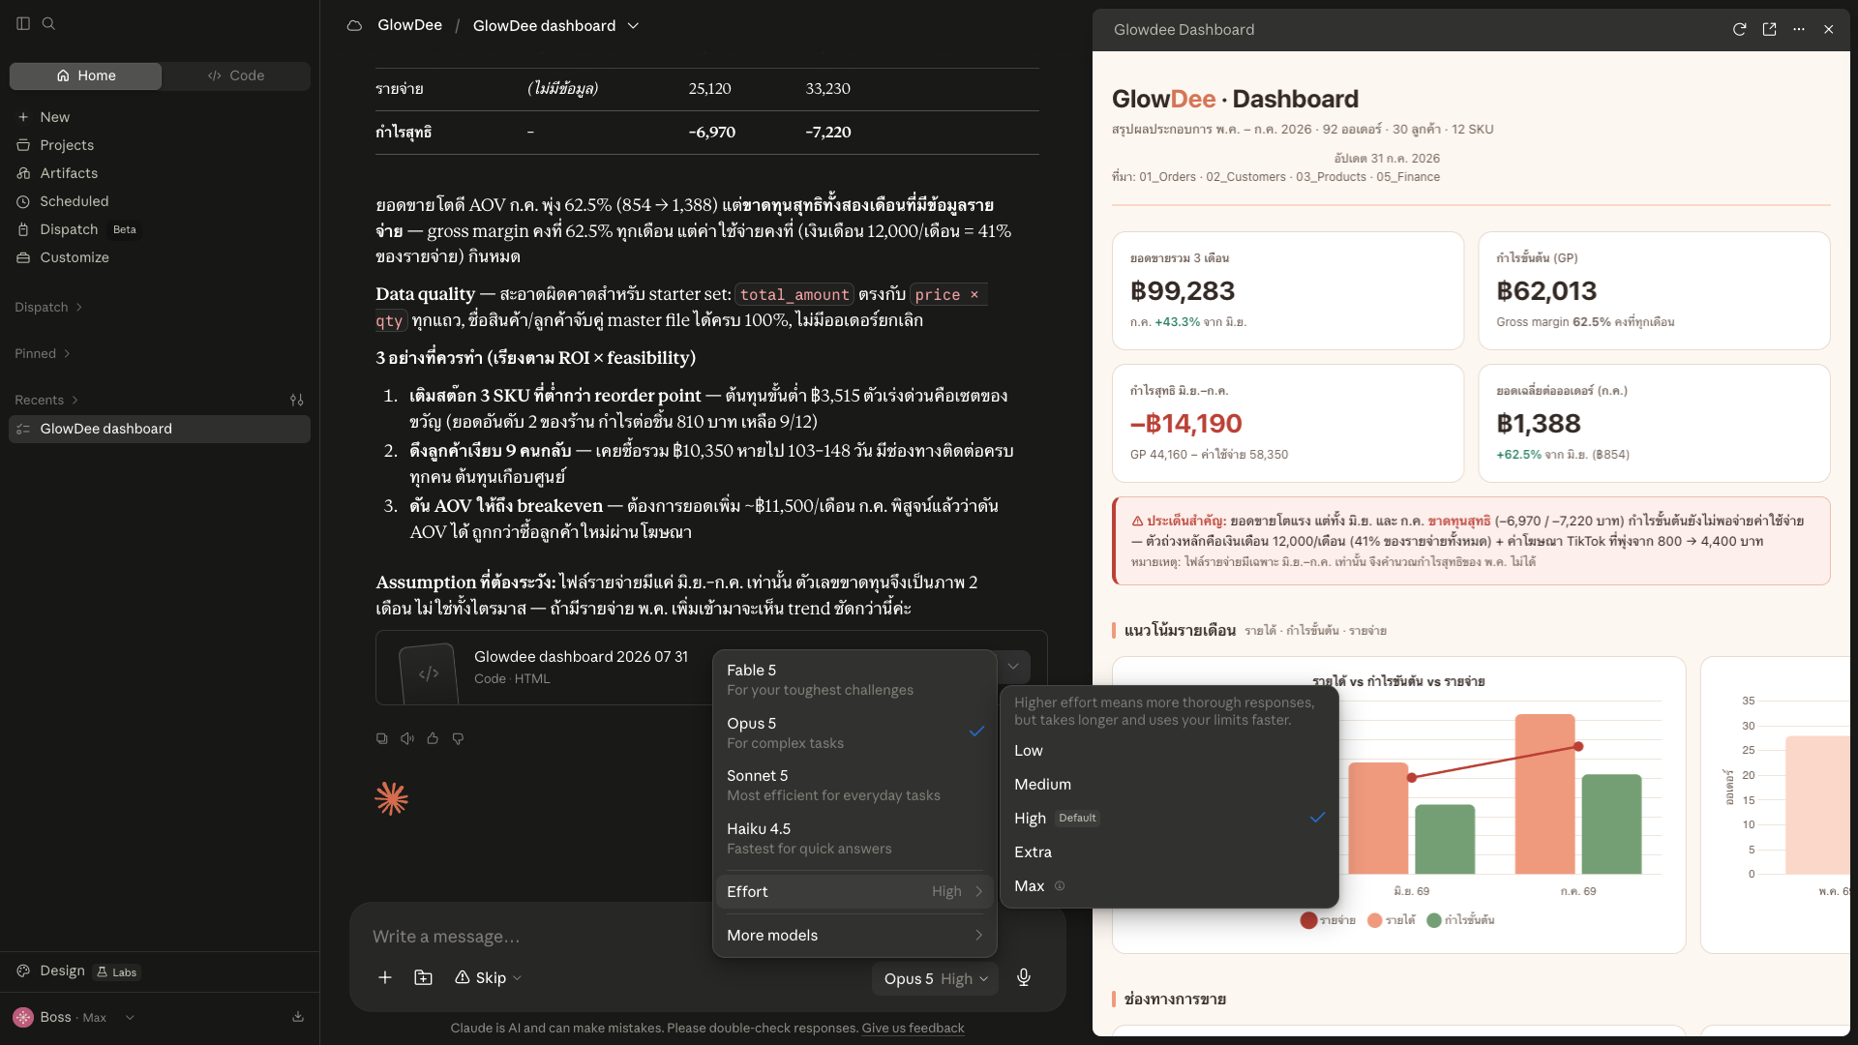Click the Give us feedback link
This screenshot has height=1045, width=1858.
pyautogui.click(x=913, y=1028)
